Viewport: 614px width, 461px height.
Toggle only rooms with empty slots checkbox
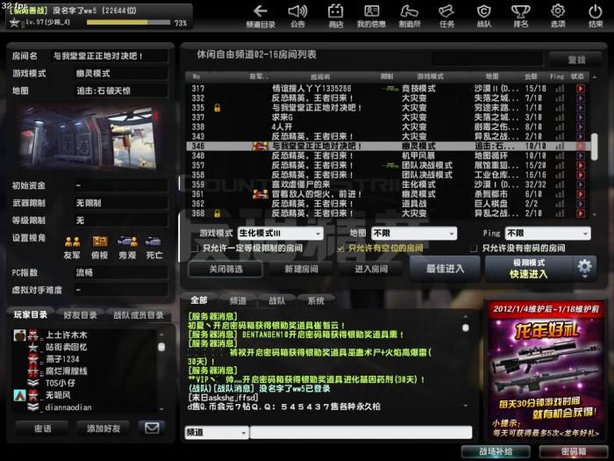tap(340, 249)
